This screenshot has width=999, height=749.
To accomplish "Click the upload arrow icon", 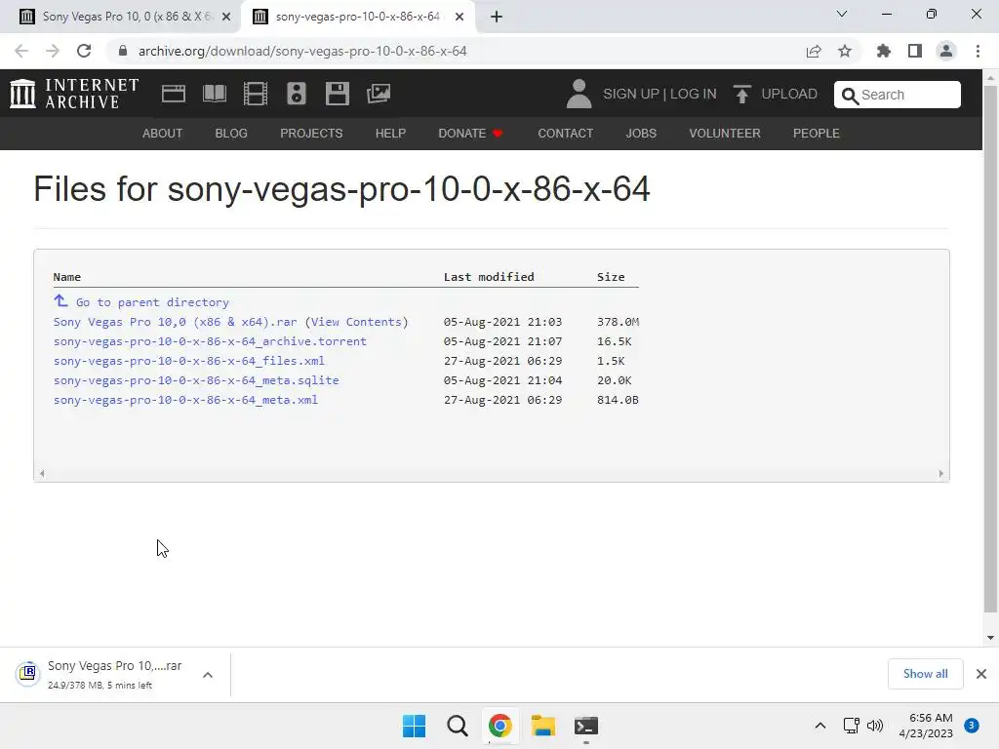I will [741, 94].
